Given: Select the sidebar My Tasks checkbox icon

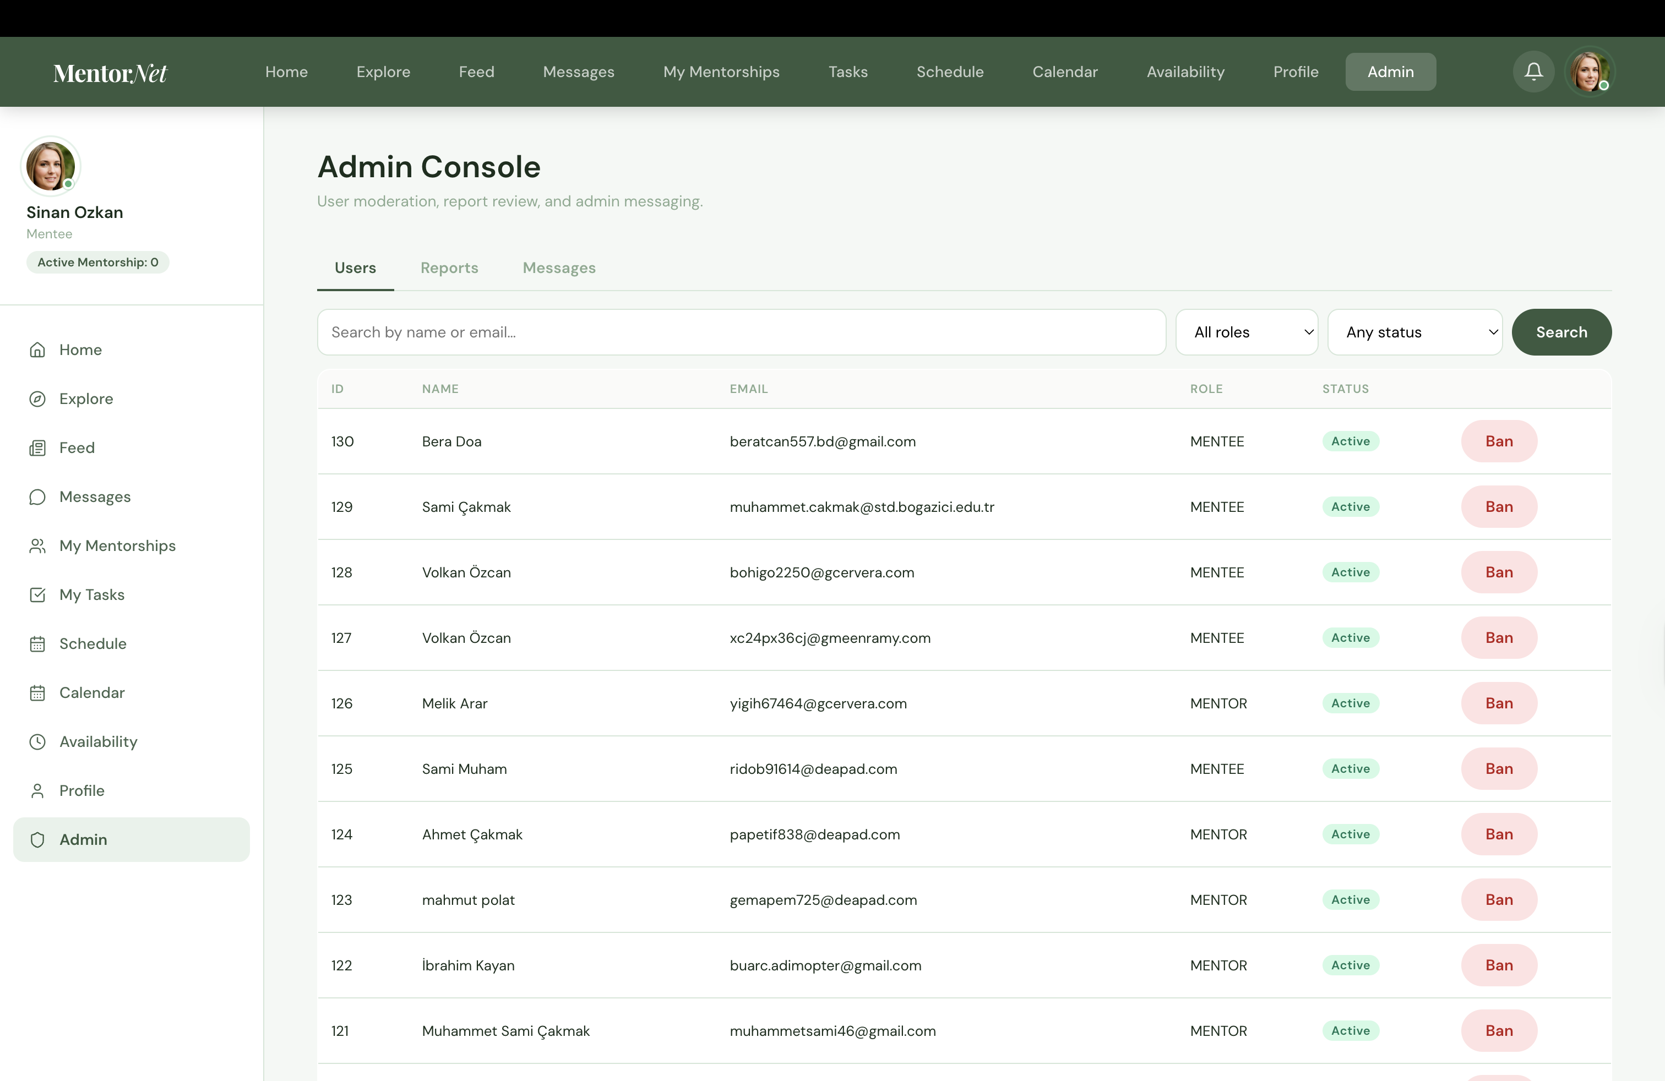Looking at the screenshot, I should coord(38,594).
